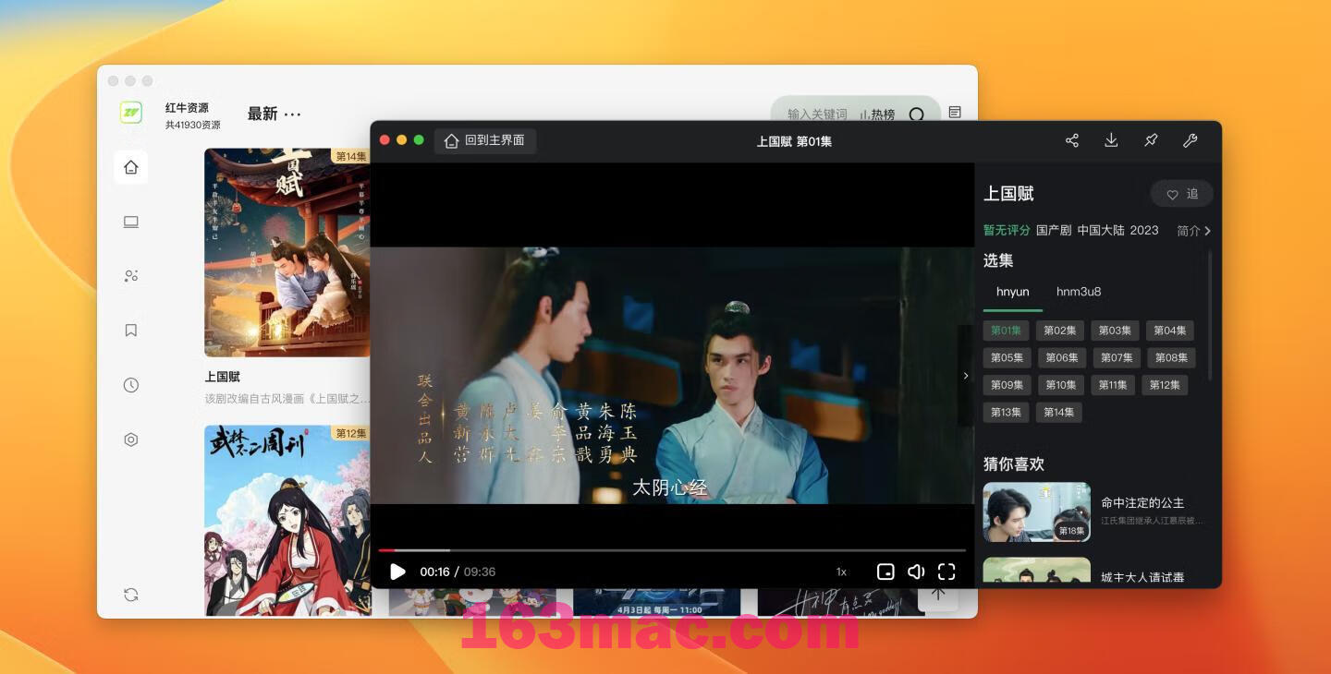This screenshot has height=674, width=1331.
Task: Click the 城主大人请试毒 recommendation title
Action: coord(1142,577)
